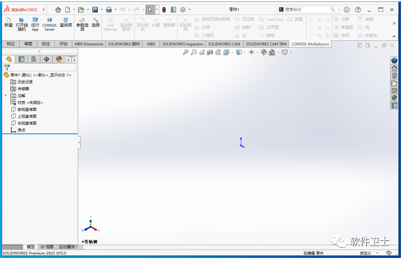Viewport: 402px width, 259px height.
Task: Open SOLIDWORKS Resources in task pane
Action: pyautogui.click(x=394, y=68)
